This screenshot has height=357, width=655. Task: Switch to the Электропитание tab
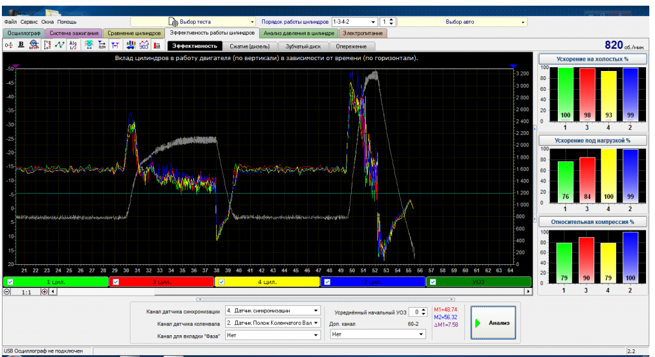tap(363, 33)
